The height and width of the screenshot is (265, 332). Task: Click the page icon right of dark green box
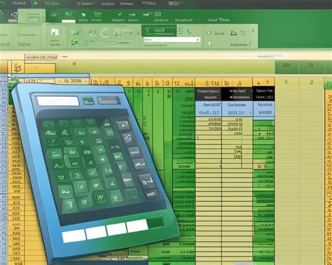click(x=180, y=31)
